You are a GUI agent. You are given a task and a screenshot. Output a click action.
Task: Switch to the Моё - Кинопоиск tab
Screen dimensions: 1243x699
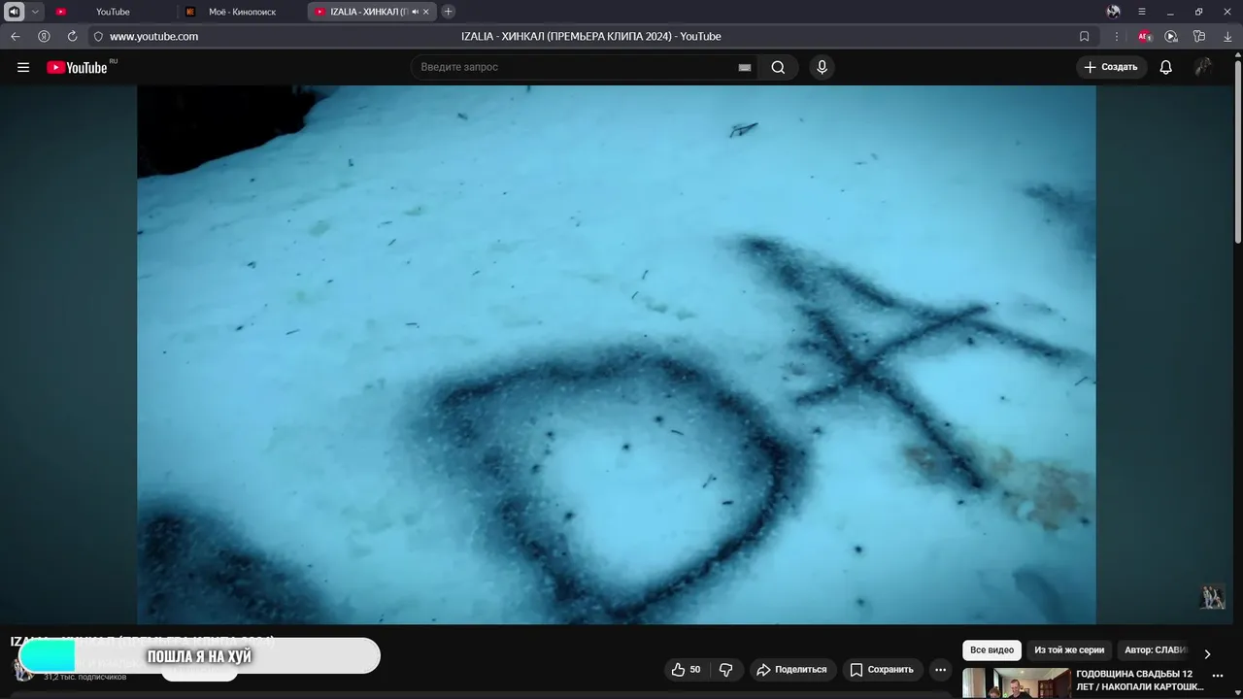242,12
